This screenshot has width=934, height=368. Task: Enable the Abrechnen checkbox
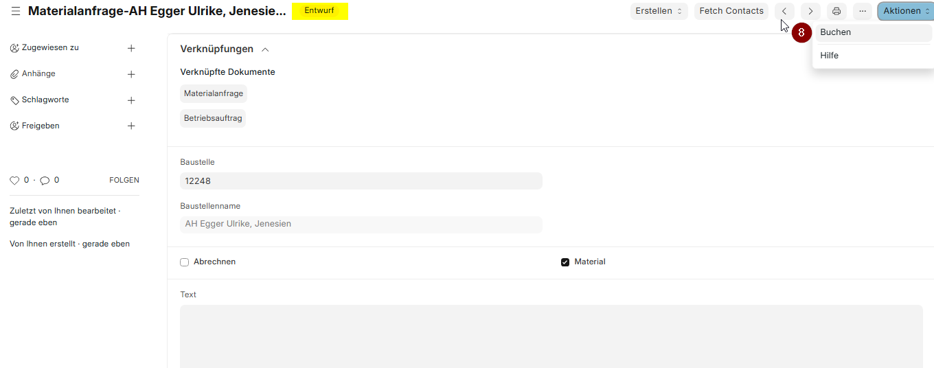[x=184, y=262]
